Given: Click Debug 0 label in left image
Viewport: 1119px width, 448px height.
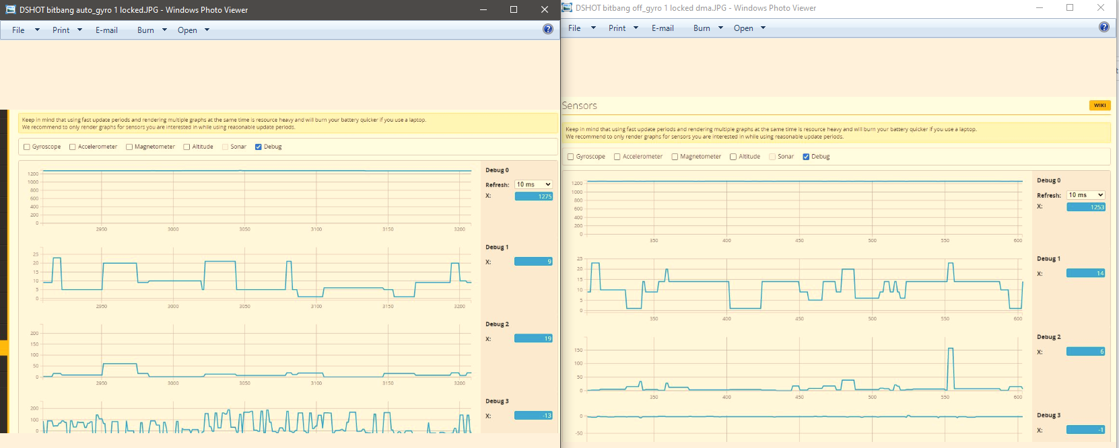Looking at the screenshot, I should (497, 170).
